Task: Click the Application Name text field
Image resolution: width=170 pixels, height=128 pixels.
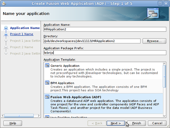Action: [105, 29]
